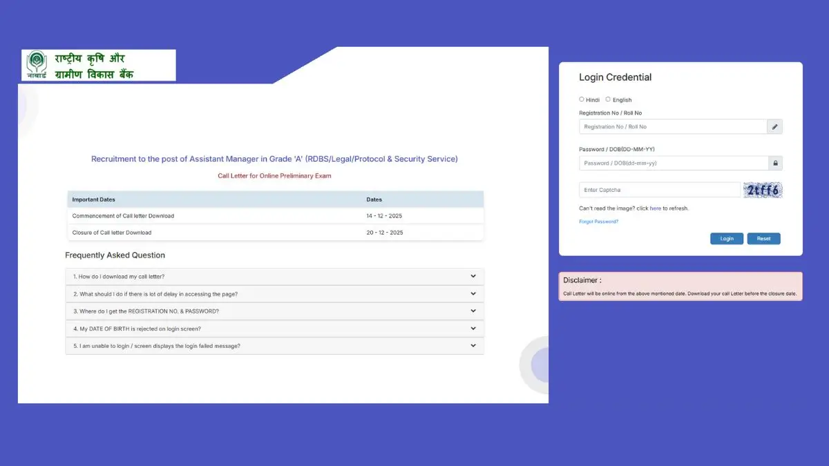This screenshot has height=466, width=829.
Task: Click the Closure of Call letter Download row
Action: tap(275, 233)
